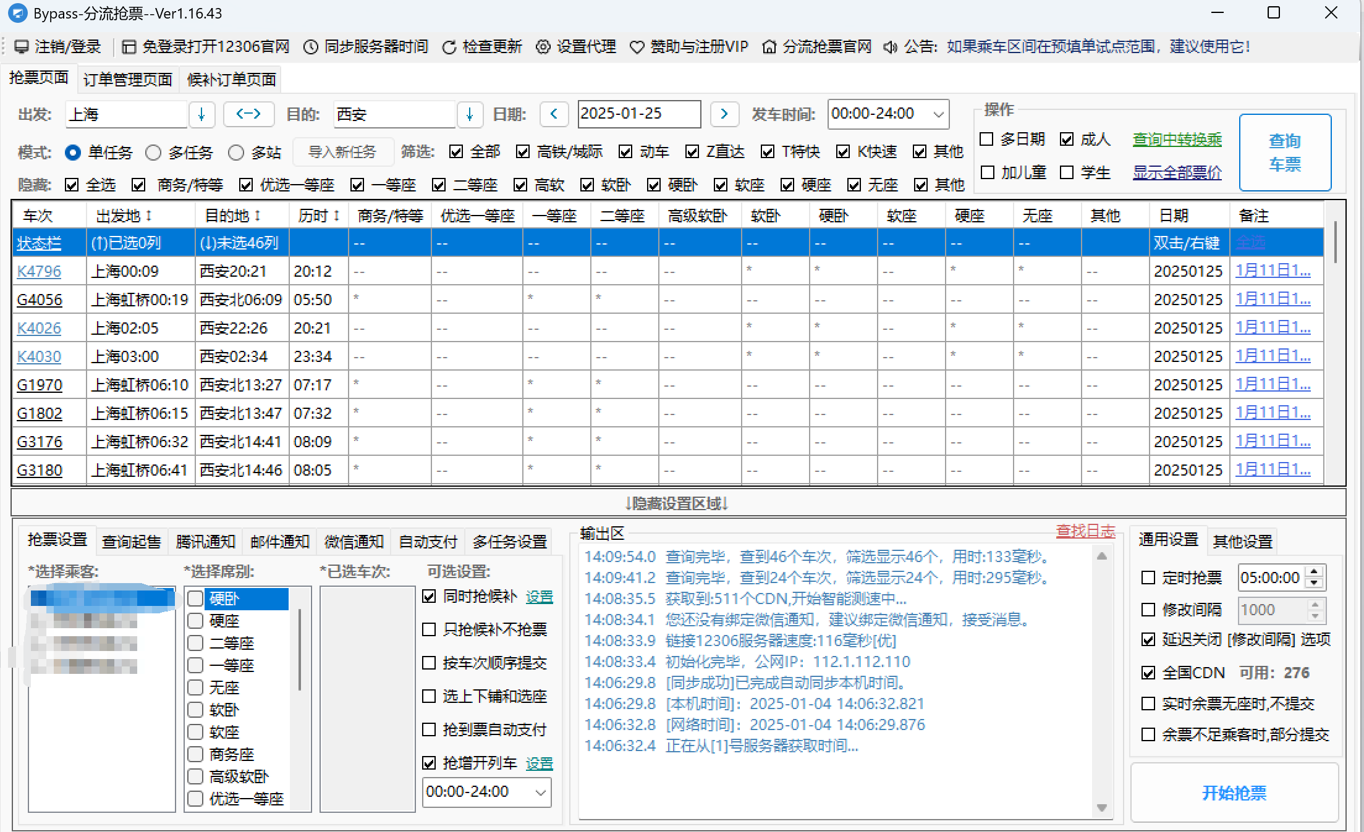Click the logout/login monitor icon
This screenshot has width=1364, height=832.
tap(22, 47)
